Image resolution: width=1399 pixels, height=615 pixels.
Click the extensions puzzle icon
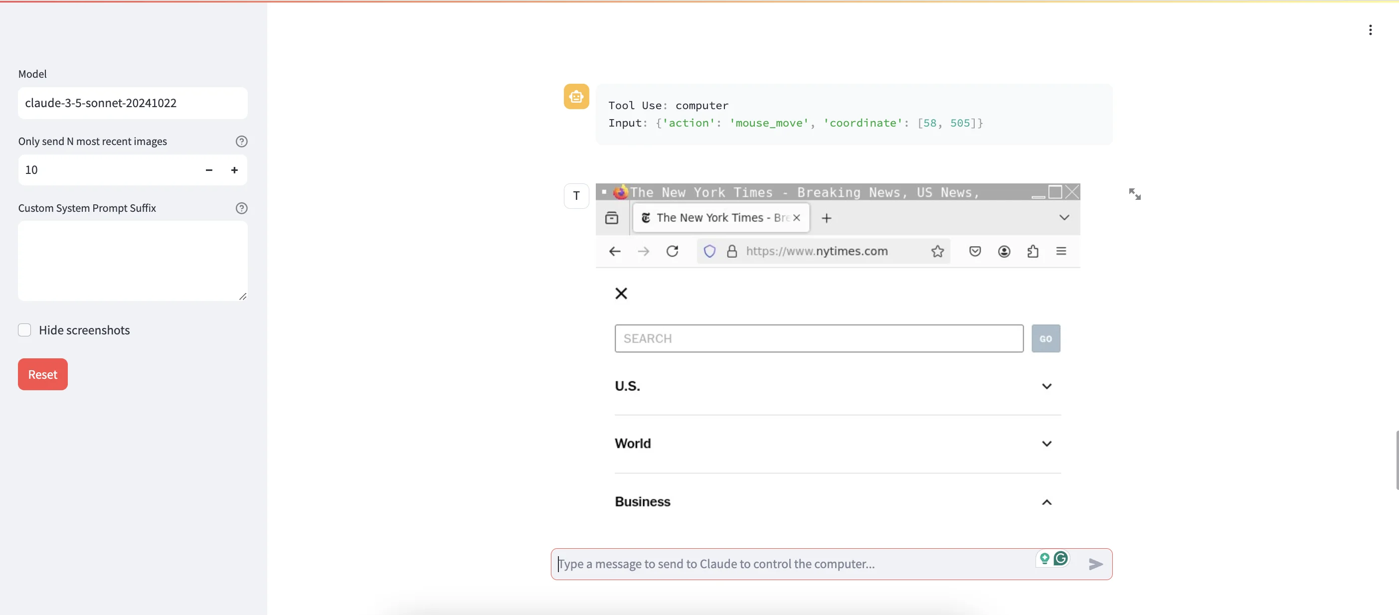(1033, 251)
